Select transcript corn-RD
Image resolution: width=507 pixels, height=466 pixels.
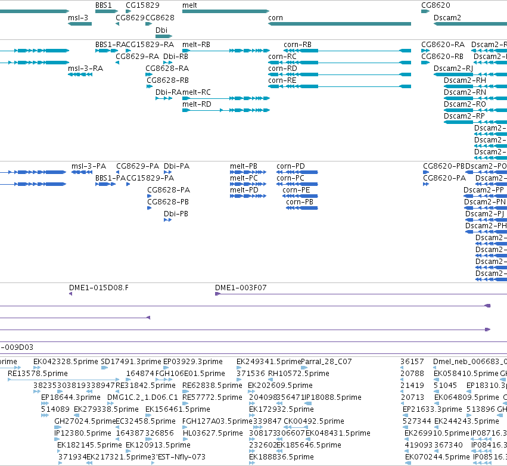340,74
